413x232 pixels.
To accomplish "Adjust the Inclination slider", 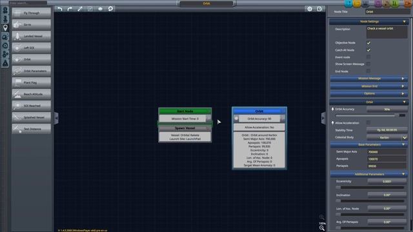I will [x=370, y=201].
